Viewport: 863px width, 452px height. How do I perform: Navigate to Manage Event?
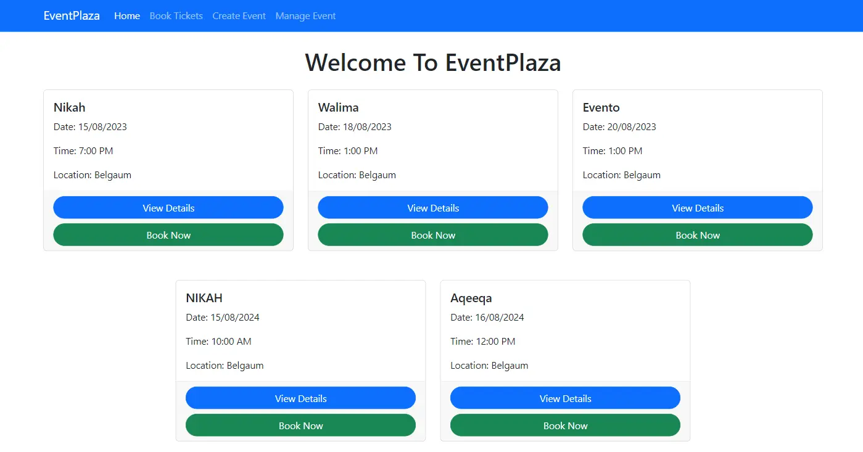coord(305,16)
